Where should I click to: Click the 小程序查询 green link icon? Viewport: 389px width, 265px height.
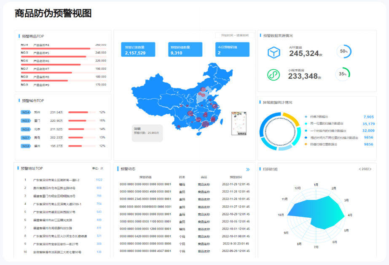pyautogui.click(x=274, y=75)
